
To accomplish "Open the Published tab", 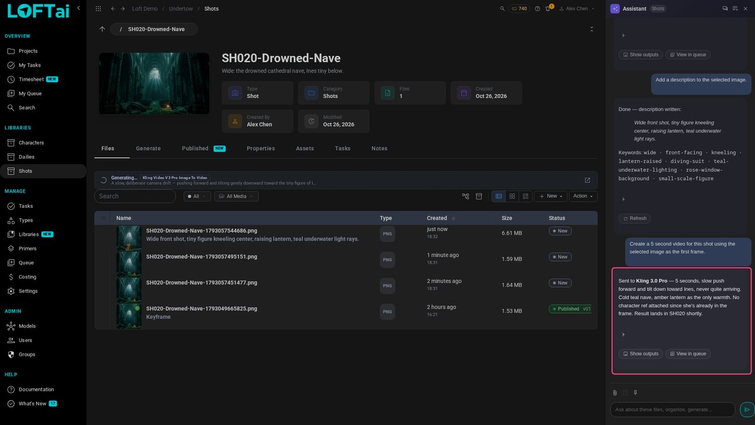I will coord(203,148).
